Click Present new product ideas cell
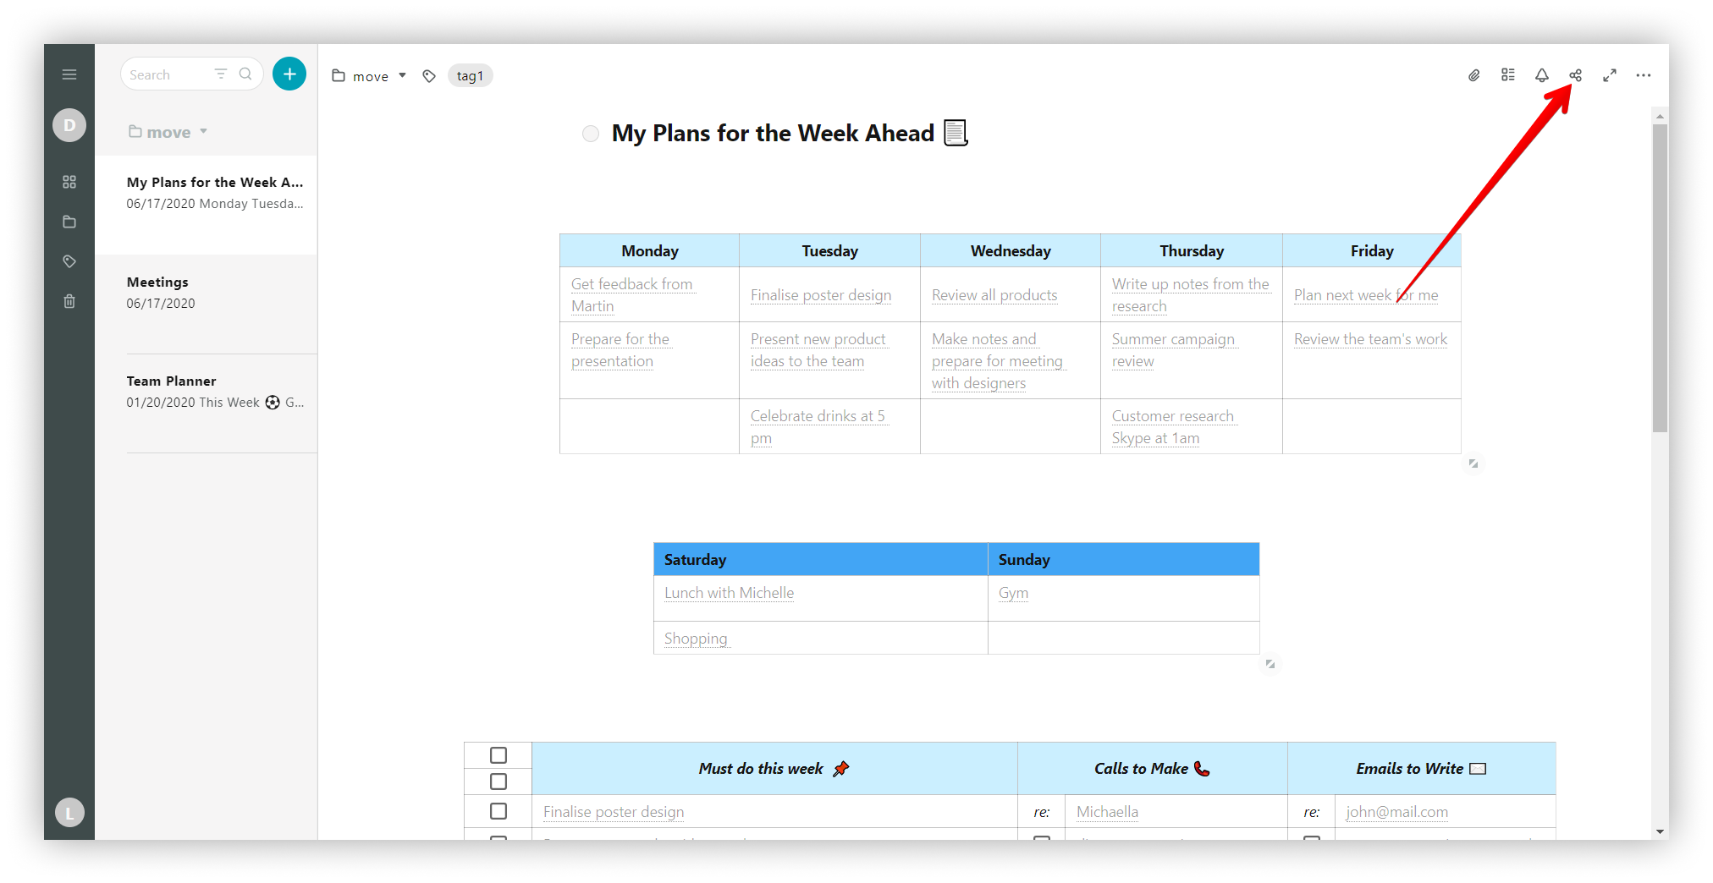 coord(829,360)
